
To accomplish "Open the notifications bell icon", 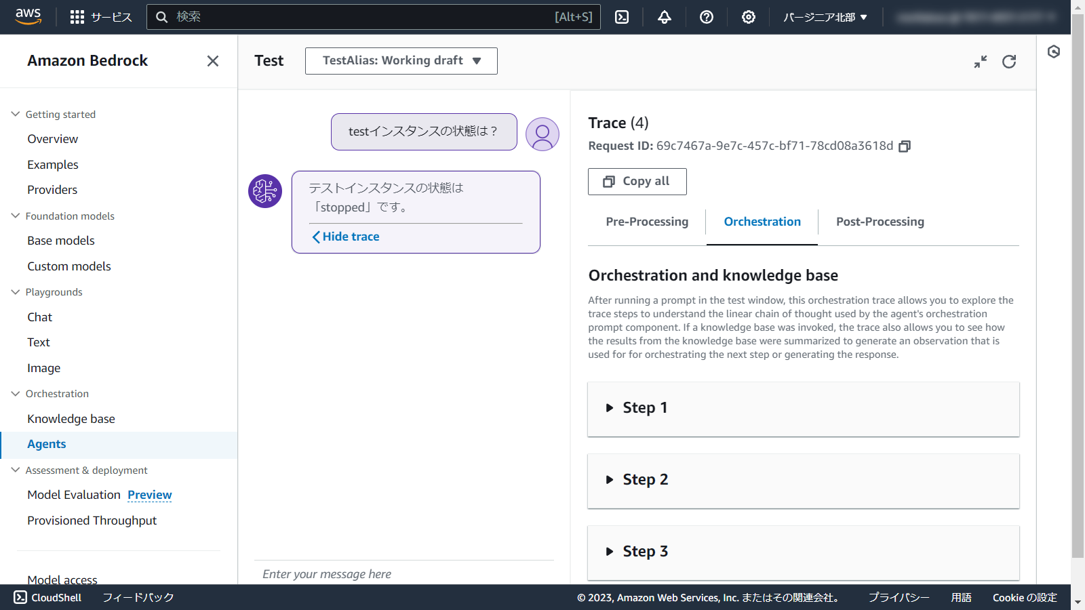I will pyautogui.click(x=665, y=17).
